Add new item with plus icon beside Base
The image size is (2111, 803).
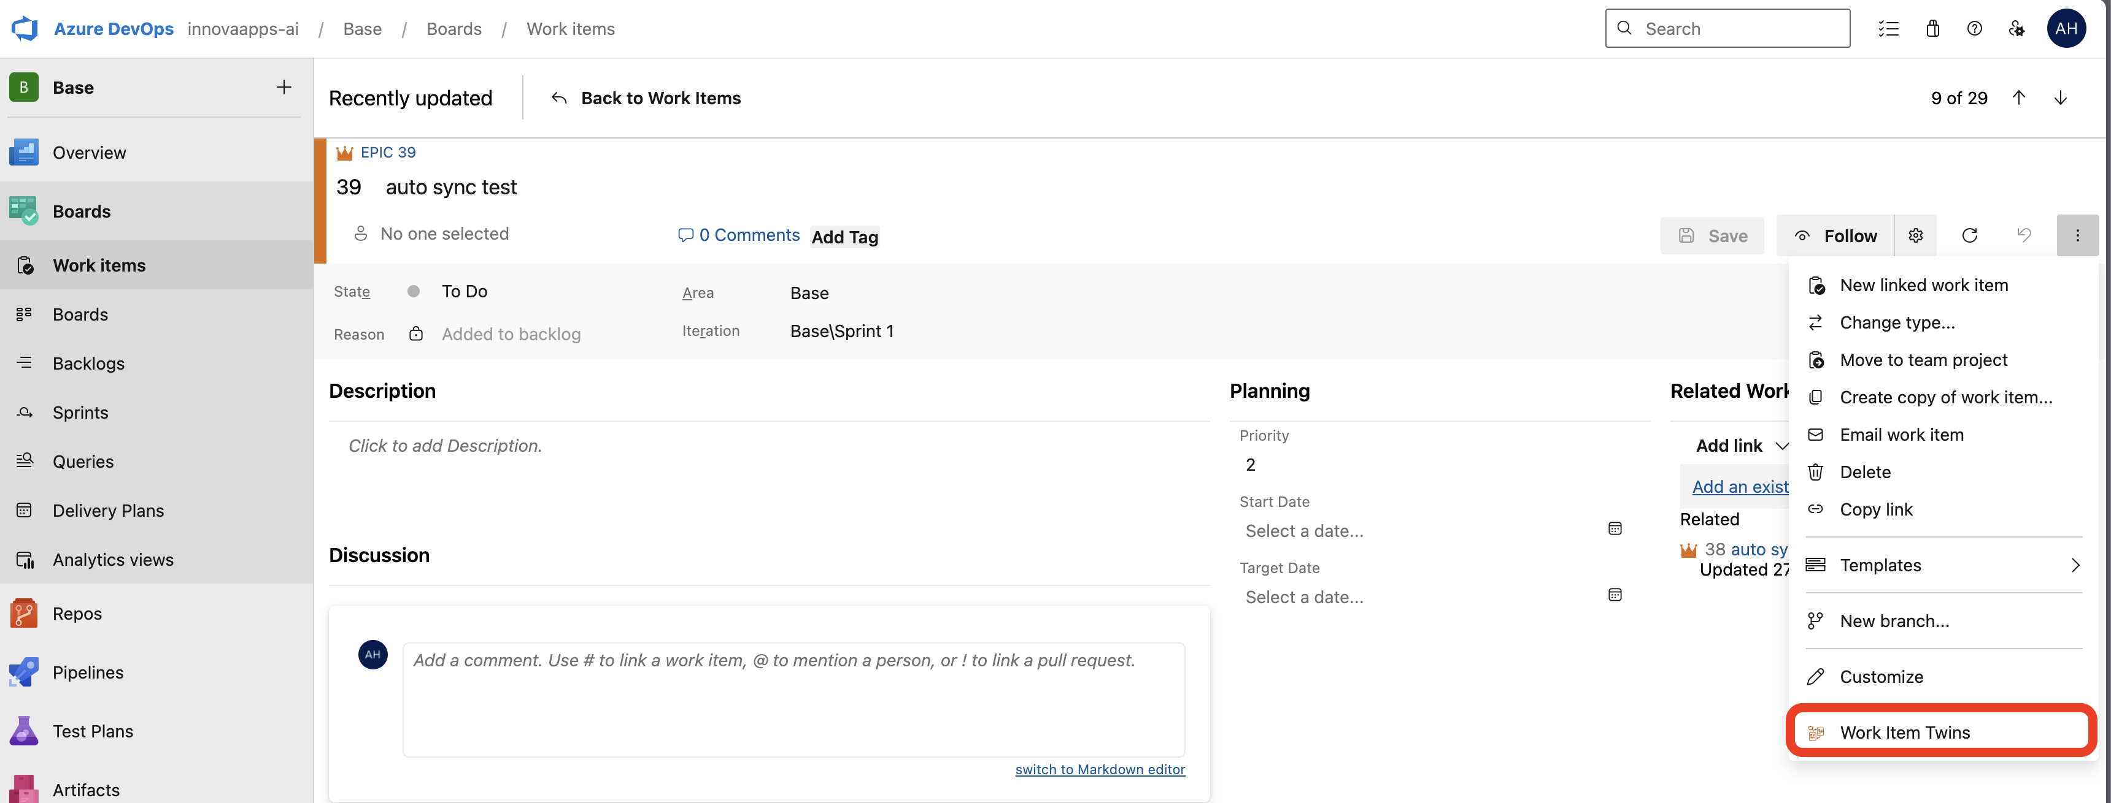[284, 88]
